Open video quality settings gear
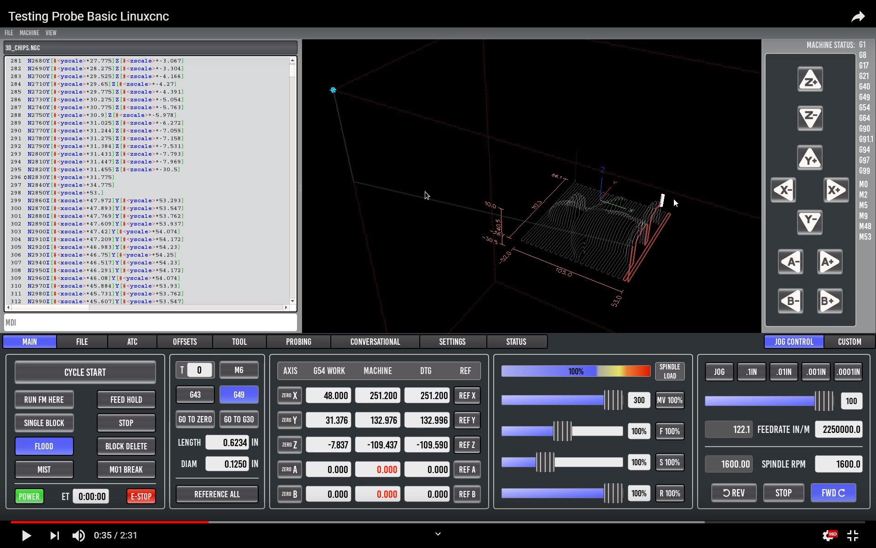 point(829,535)
